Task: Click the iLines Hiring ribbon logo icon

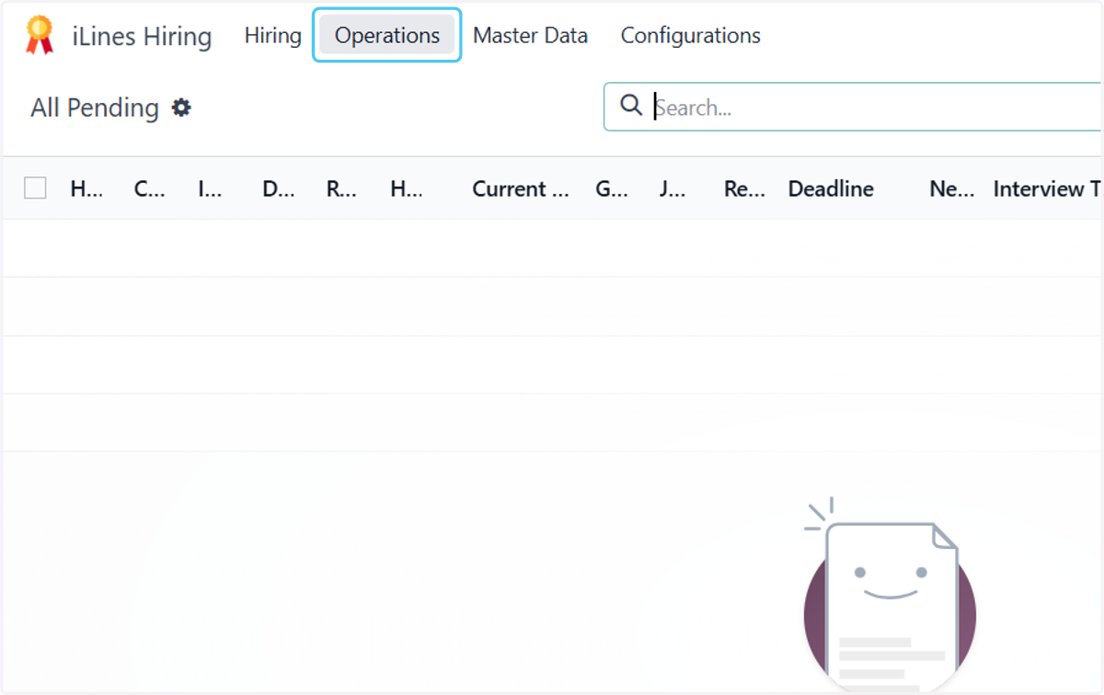Action: [x=40, y=36]
